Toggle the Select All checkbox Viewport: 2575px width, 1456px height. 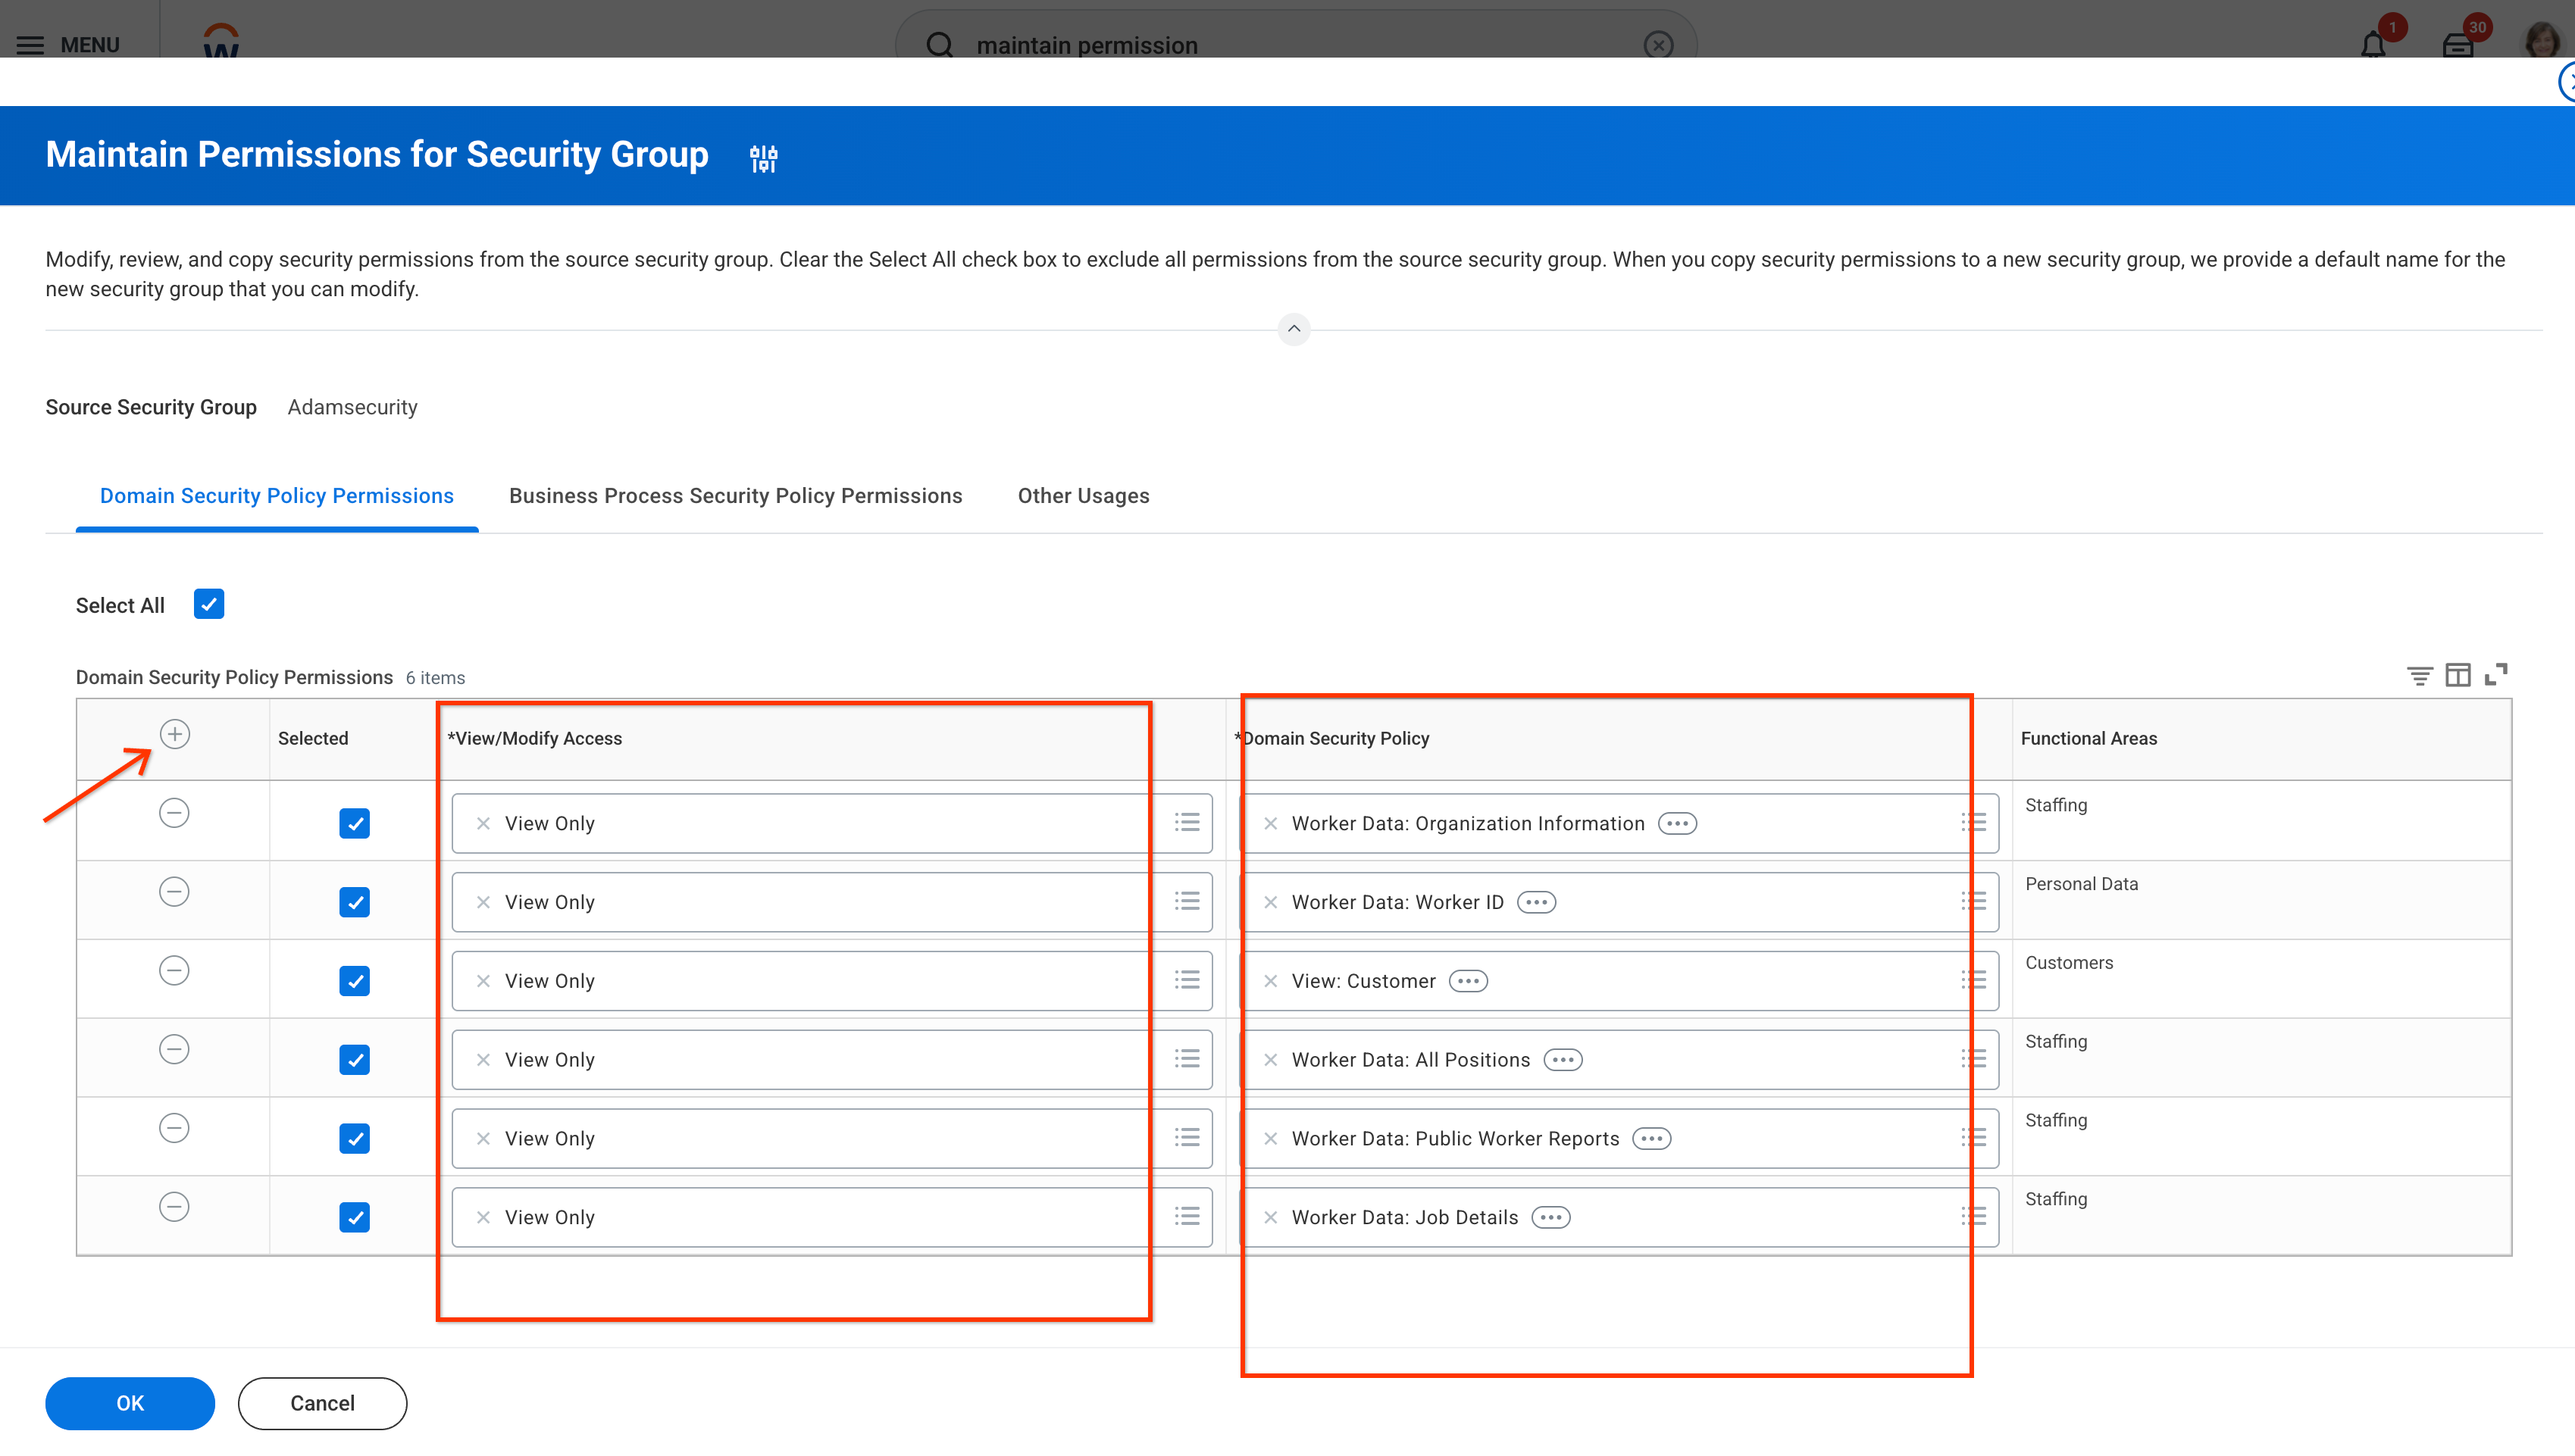click(x=209, y=605)
